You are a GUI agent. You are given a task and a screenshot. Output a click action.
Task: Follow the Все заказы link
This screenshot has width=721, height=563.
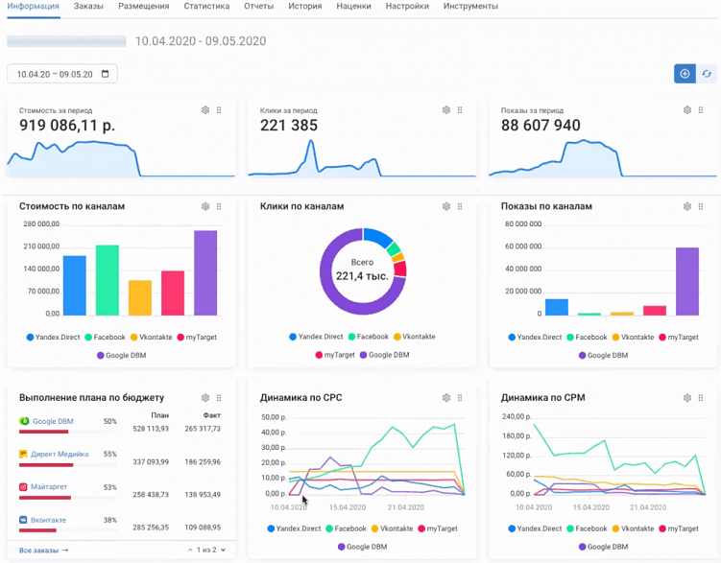tap(44, 551)
